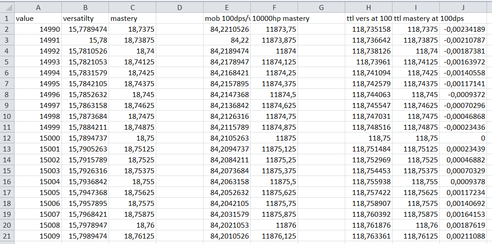
Task: Select row 1 header
Action: click(x=7, y=19)
